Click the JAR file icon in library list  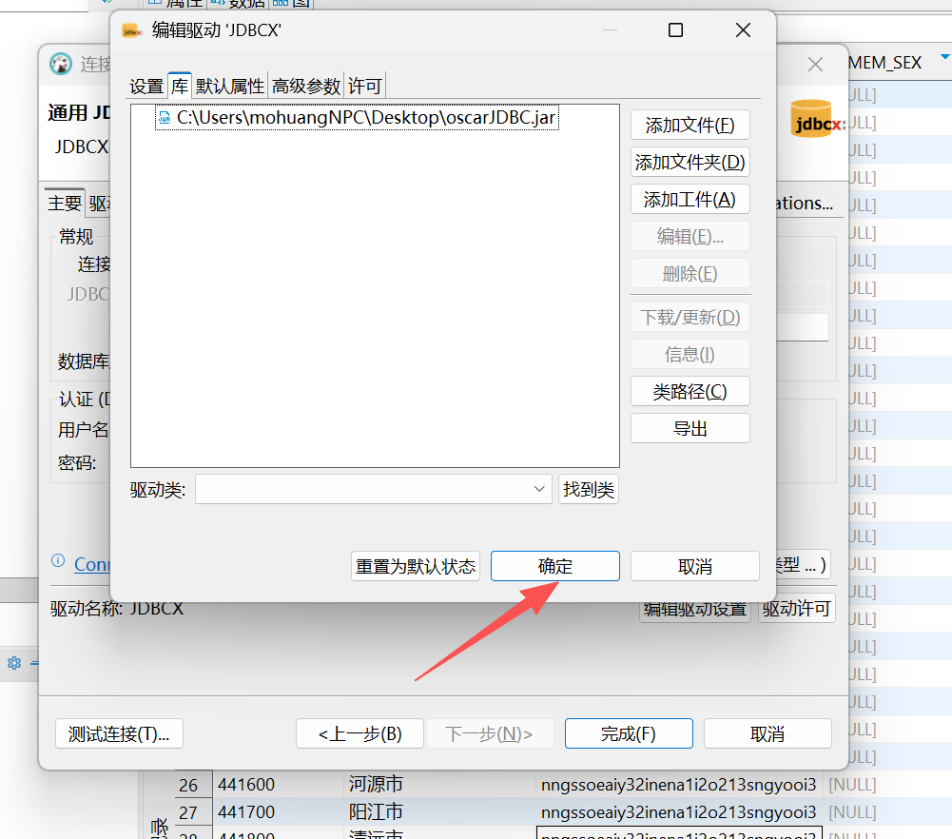click(x=165, y=117)
